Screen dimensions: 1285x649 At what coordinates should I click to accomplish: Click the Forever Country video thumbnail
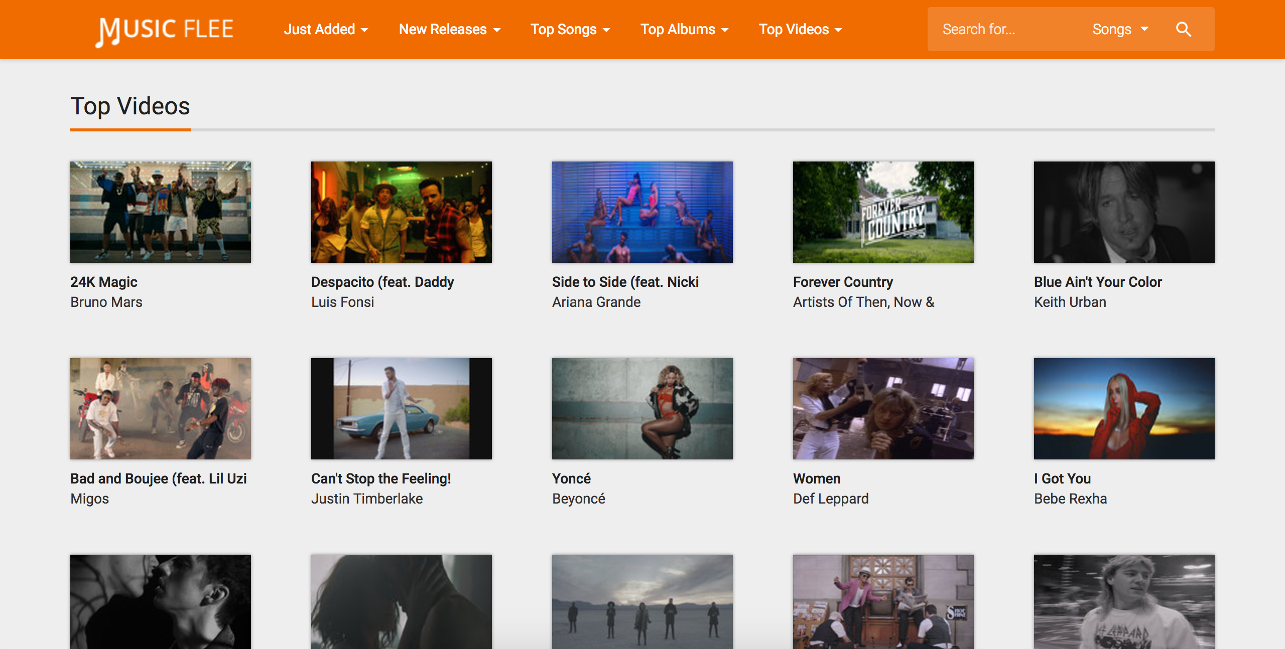click(883, 212)
